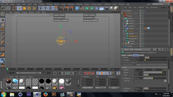Go to the end of animation

pos(80,73)
